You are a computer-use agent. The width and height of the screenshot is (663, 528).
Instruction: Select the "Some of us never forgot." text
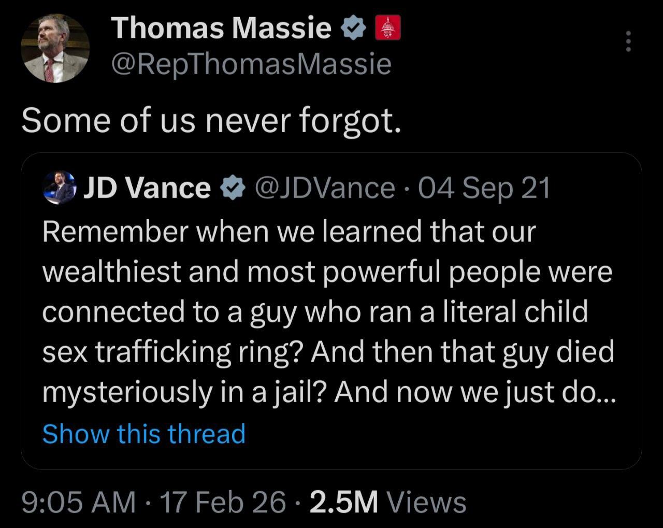click(x=211, y=121)
